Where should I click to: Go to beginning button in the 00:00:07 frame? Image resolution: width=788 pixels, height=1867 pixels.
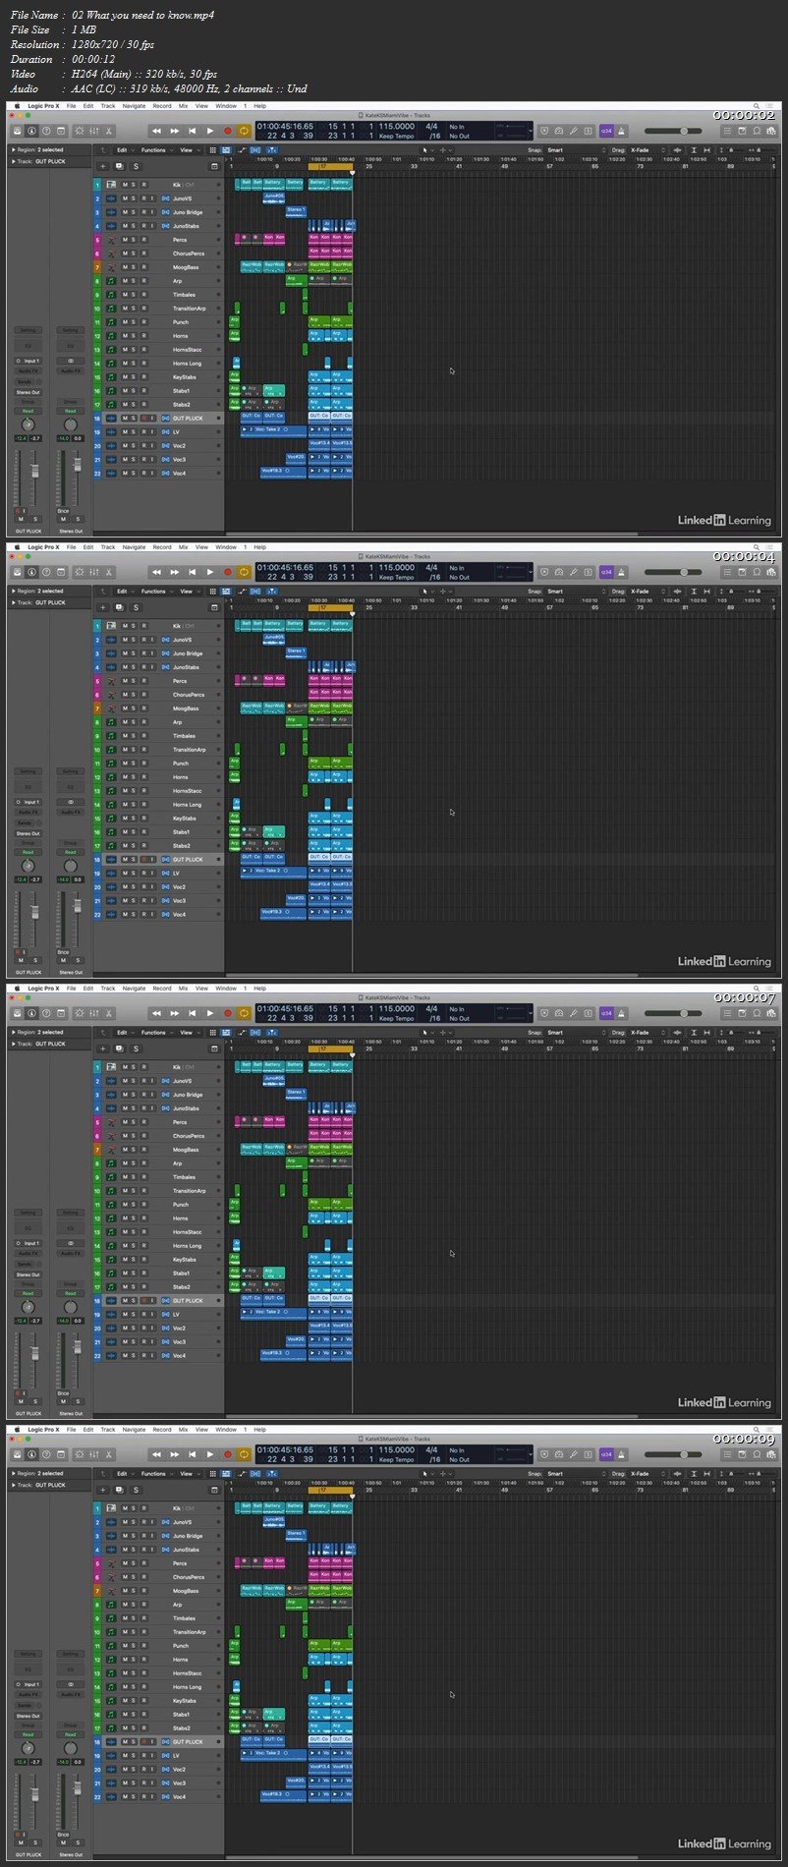pyautogui.click(x=193, y=1013)
